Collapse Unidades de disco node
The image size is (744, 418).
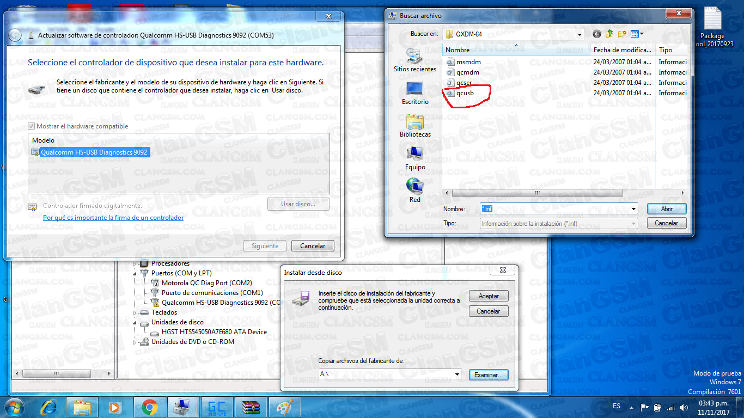(136, 322)
